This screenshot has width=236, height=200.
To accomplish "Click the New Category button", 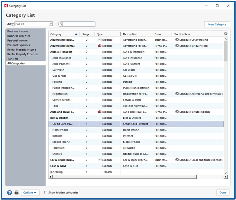I will [x=217, y=24].
